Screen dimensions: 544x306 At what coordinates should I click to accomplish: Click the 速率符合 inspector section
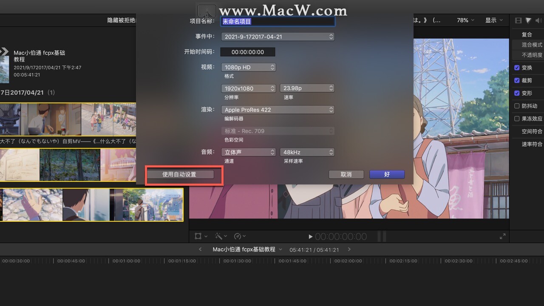[x=532, y=144]
